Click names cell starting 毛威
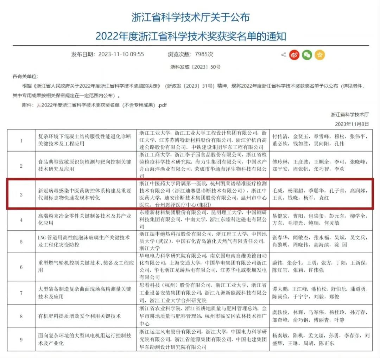Image resolution: width=380 pixels, height=358 pixels. point(321,194)
